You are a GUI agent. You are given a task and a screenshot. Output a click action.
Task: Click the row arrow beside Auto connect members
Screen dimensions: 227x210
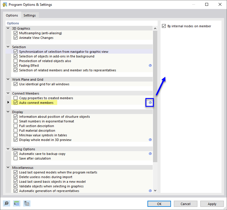8,102
